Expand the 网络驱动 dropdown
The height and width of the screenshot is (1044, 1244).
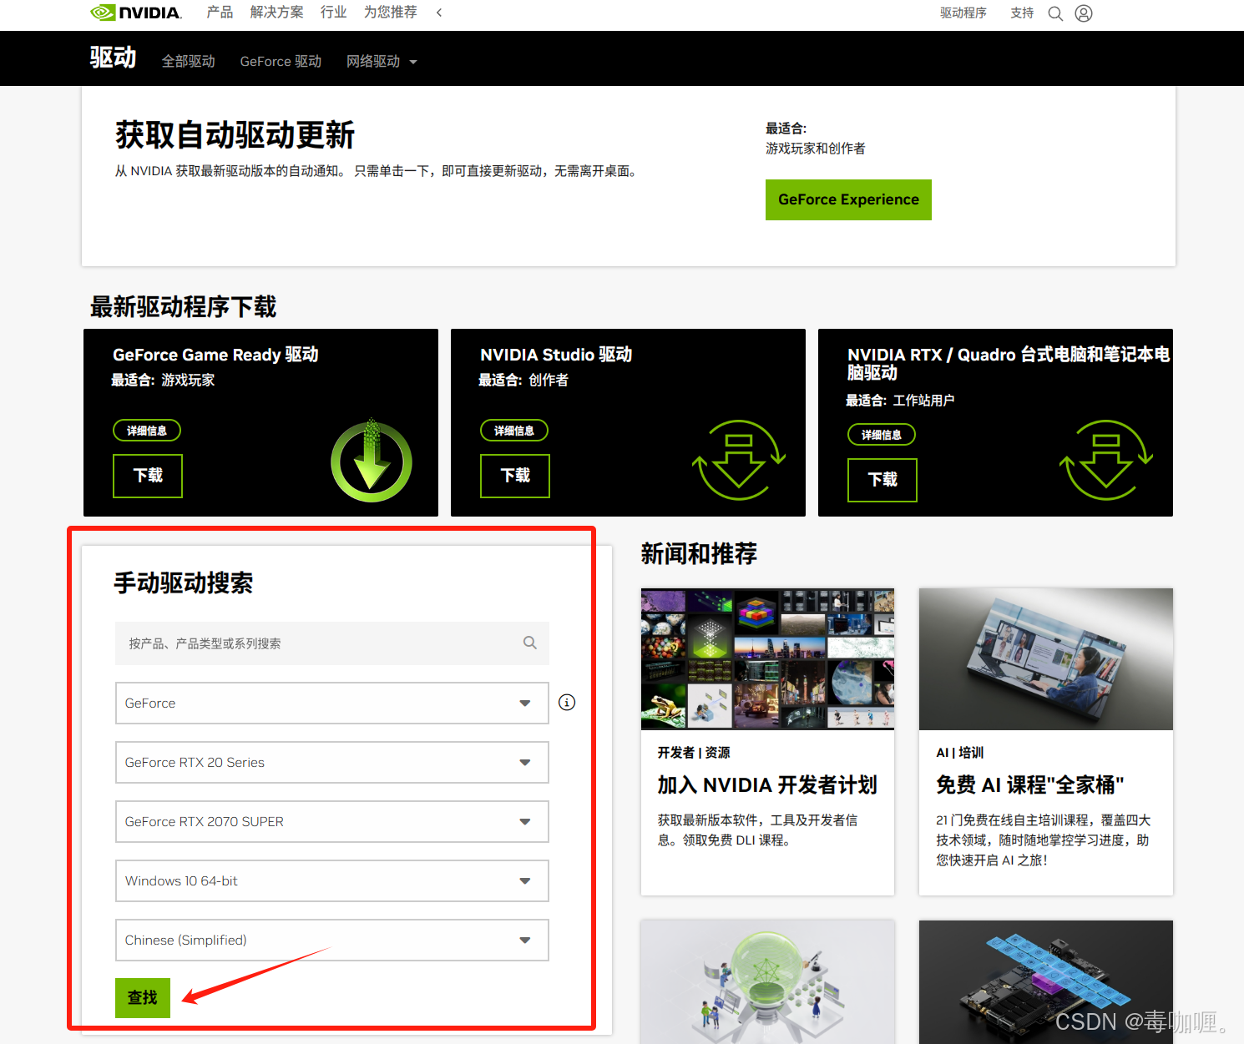(382, 62)
